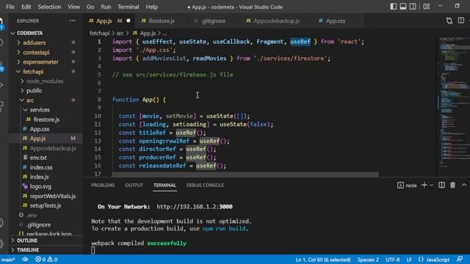Open terminal launch profile dropdown arrow
470x264 pixels.
point(431,186)
